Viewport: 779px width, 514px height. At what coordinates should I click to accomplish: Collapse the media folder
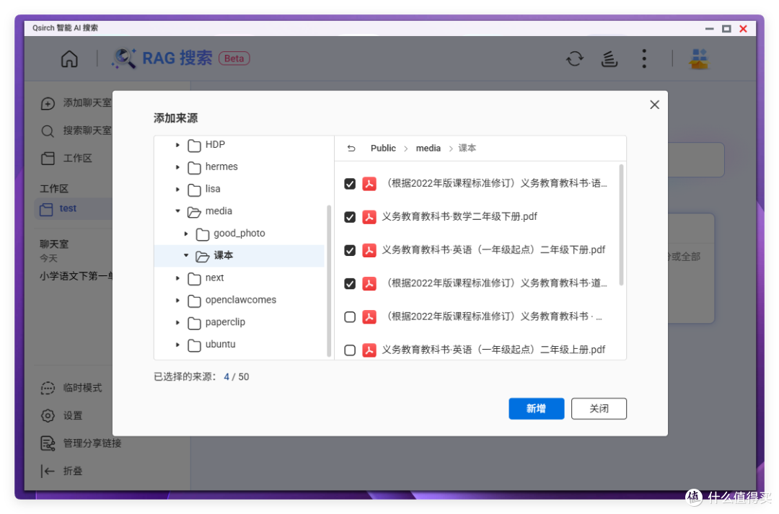point(177,211)
